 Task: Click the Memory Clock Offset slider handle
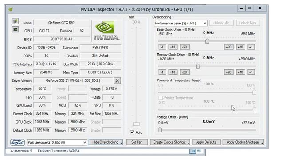coord(198,66)
